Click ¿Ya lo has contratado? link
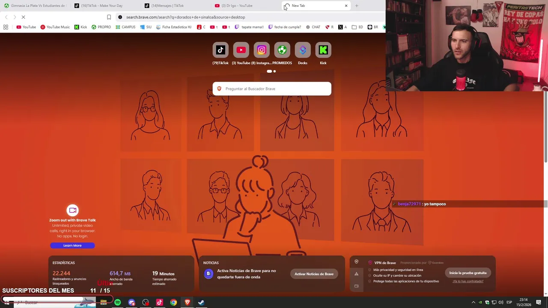The image size is (548, 308). (468, 281)
